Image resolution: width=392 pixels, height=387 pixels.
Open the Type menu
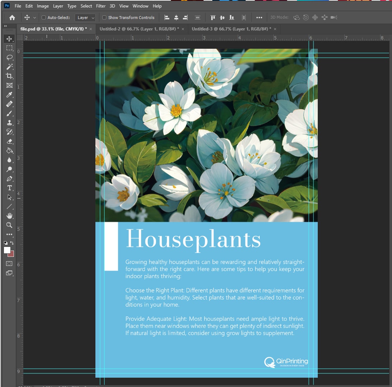click(x=72, y=6)
